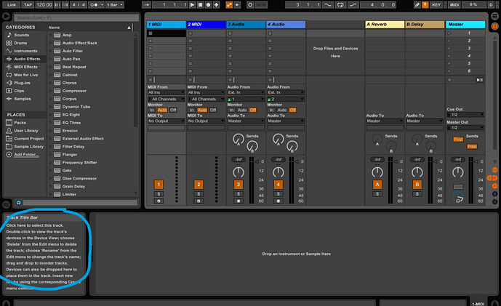Click the transport Stop button
The image size is (501, 306).
pos(201,5)
